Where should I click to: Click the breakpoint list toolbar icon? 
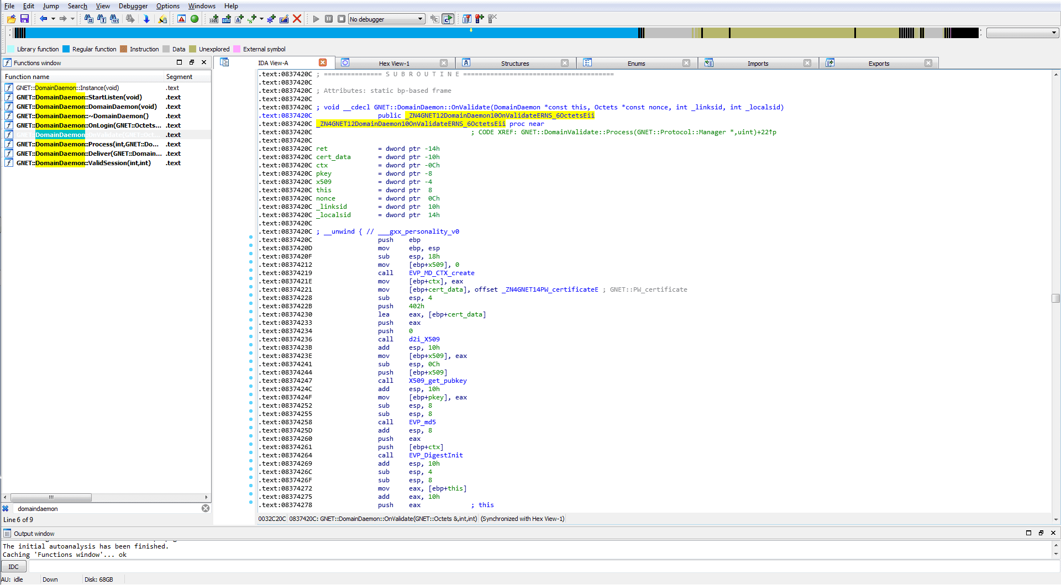click(x=467, y=19)
